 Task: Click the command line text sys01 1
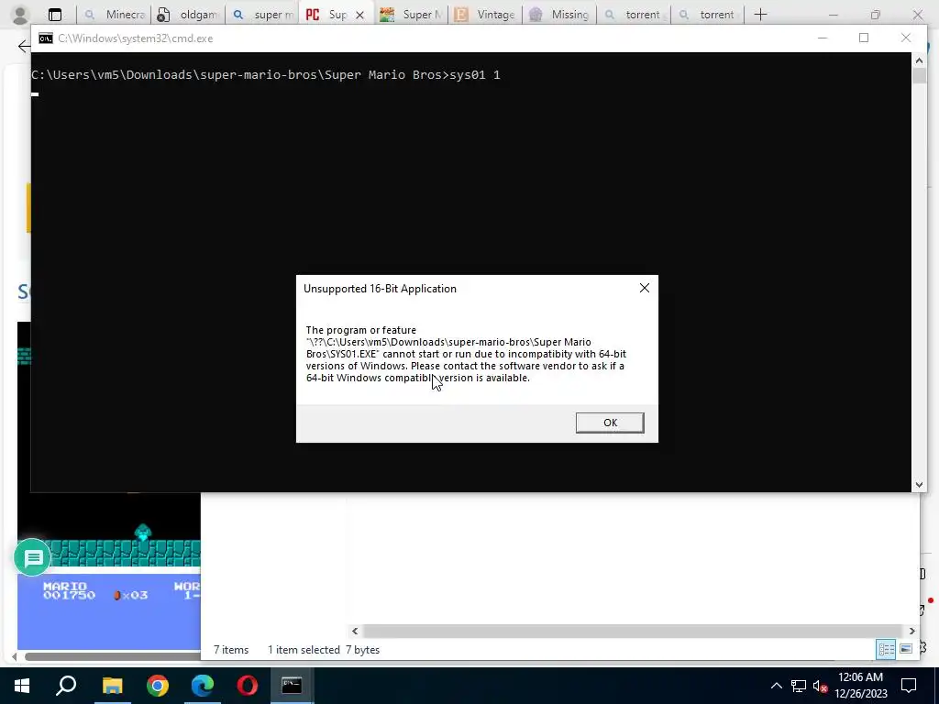tap(474, 75)
